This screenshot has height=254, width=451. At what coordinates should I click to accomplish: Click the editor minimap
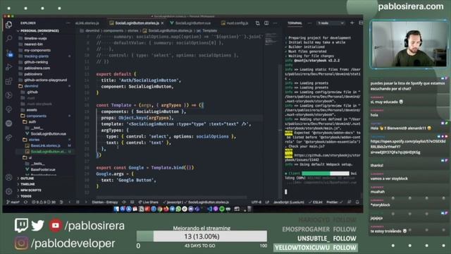point(271,40)
